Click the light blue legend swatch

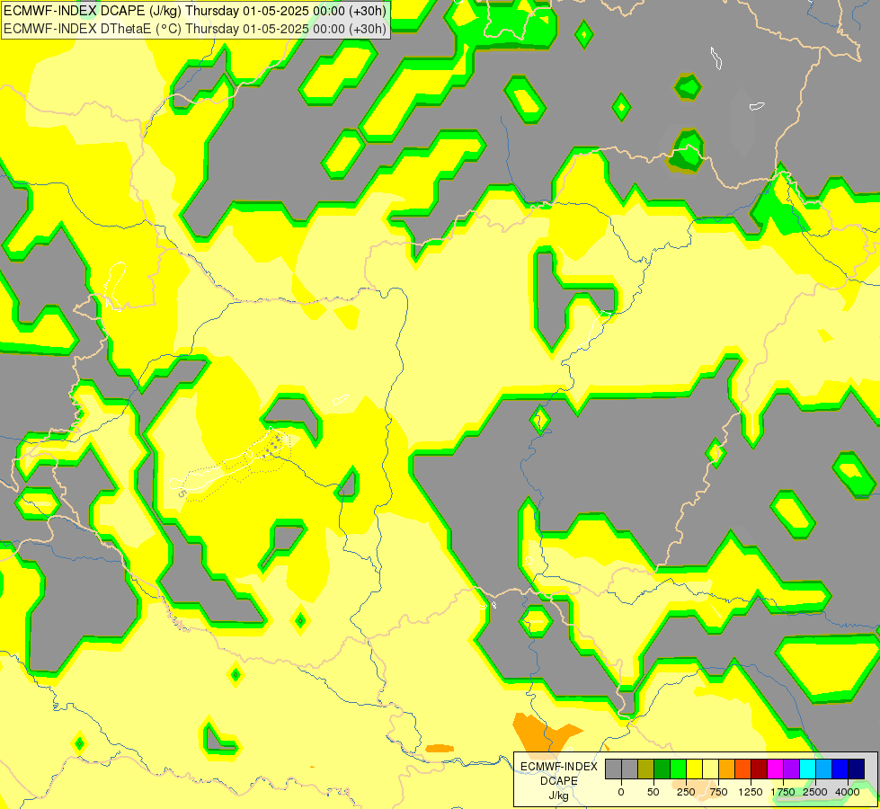(x=824, y=769)
